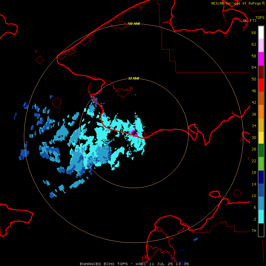Click the legend value 38
This screenshot has height=266, width=266.
coord(254,114)
